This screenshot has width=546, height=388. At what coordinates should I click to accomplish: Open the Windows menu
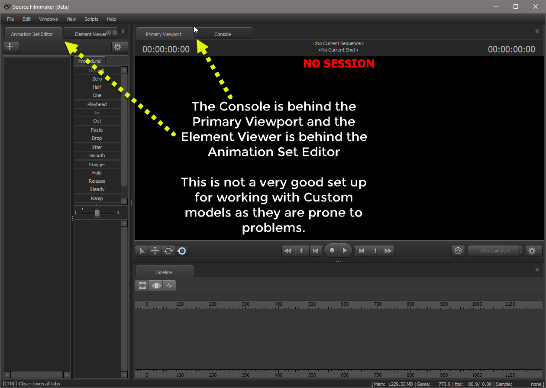point(48,19)
